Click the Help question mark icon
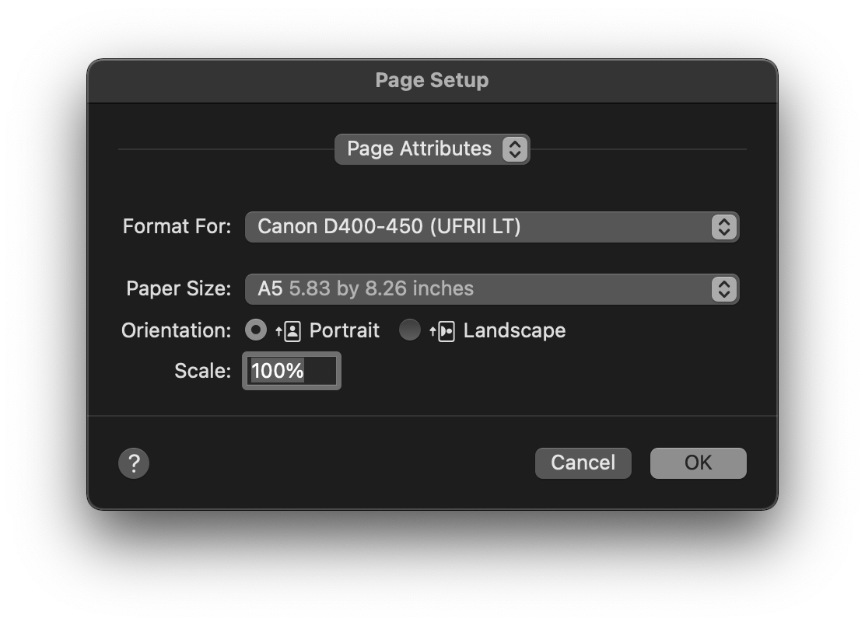This screenshot has height=625, width=865. pos(134,463)
